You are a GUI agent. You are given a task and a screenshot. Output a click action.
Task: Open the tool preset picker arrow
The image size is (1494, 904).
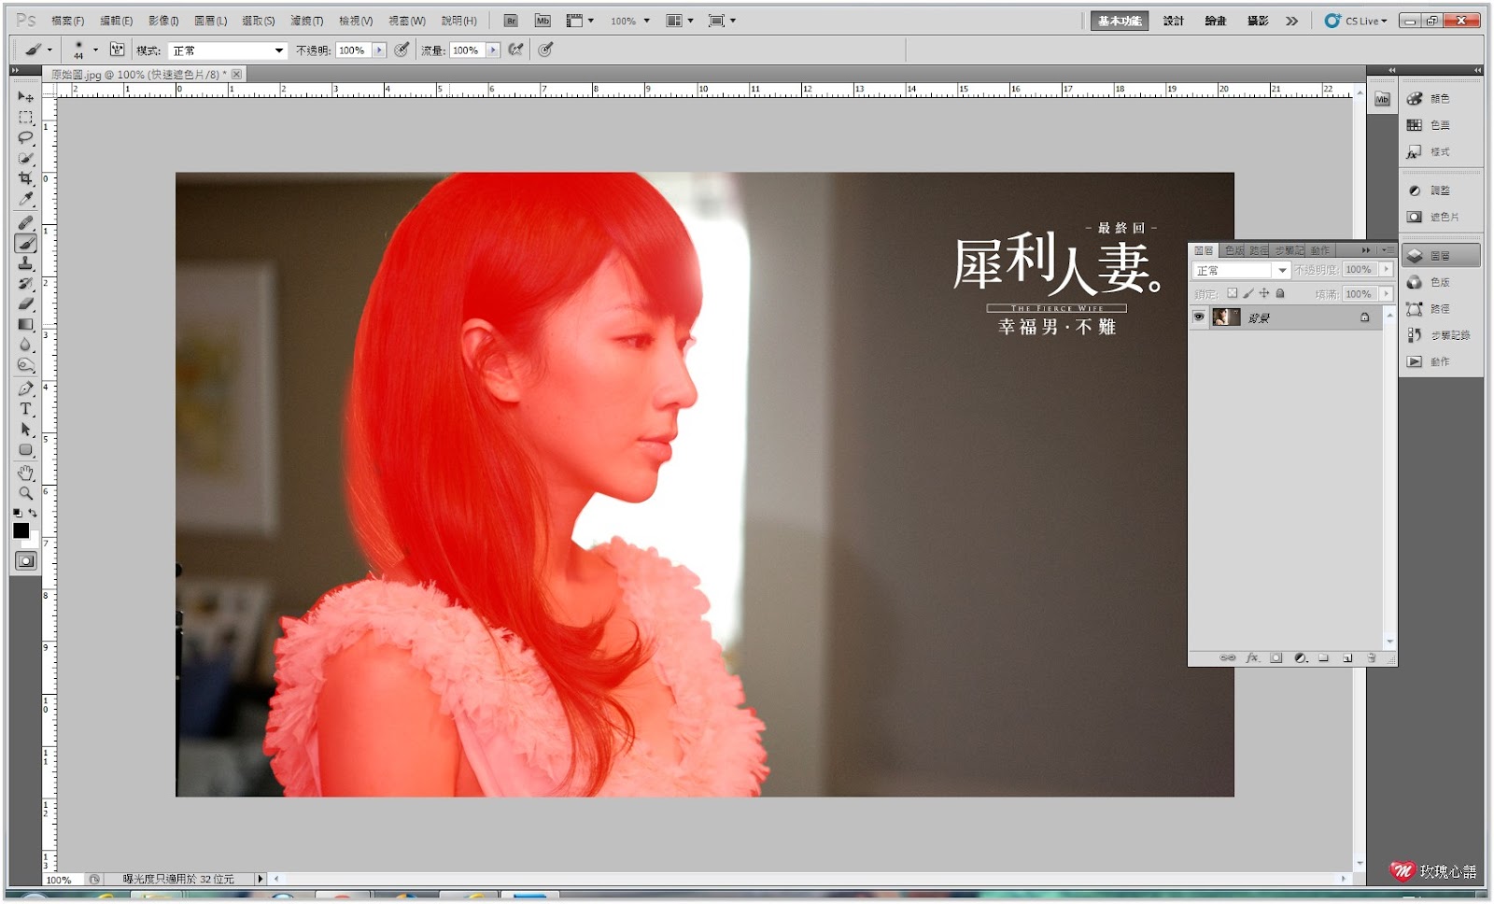click(49, 50)
